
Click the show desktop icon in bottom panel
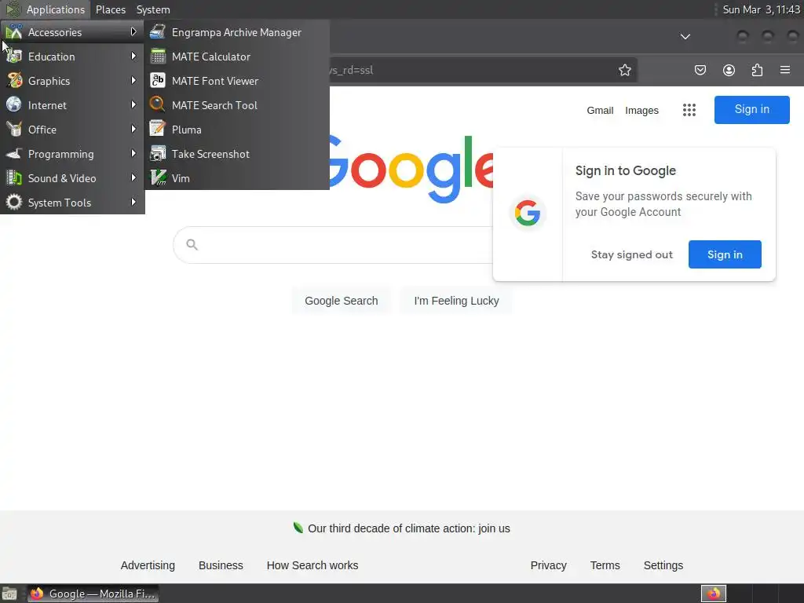[9, 594]
